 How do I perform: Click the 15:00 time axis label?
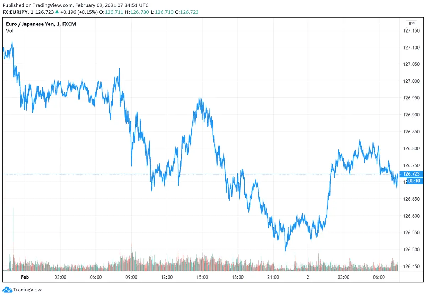202,277
